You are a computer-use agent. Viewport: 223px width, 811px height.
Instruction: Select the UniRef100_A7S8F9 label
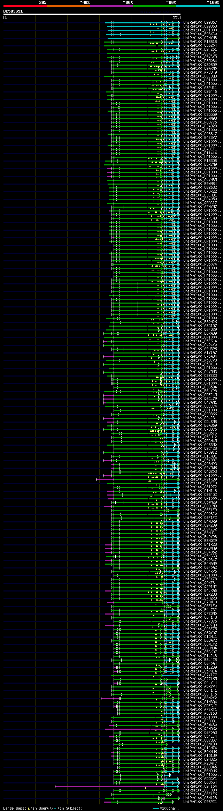(x=200, y=73)
